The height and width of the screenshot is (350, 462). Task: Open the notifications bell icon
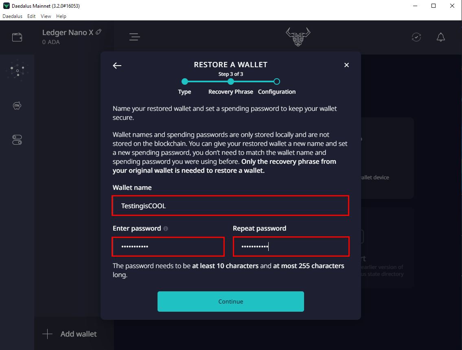[441, 37]
